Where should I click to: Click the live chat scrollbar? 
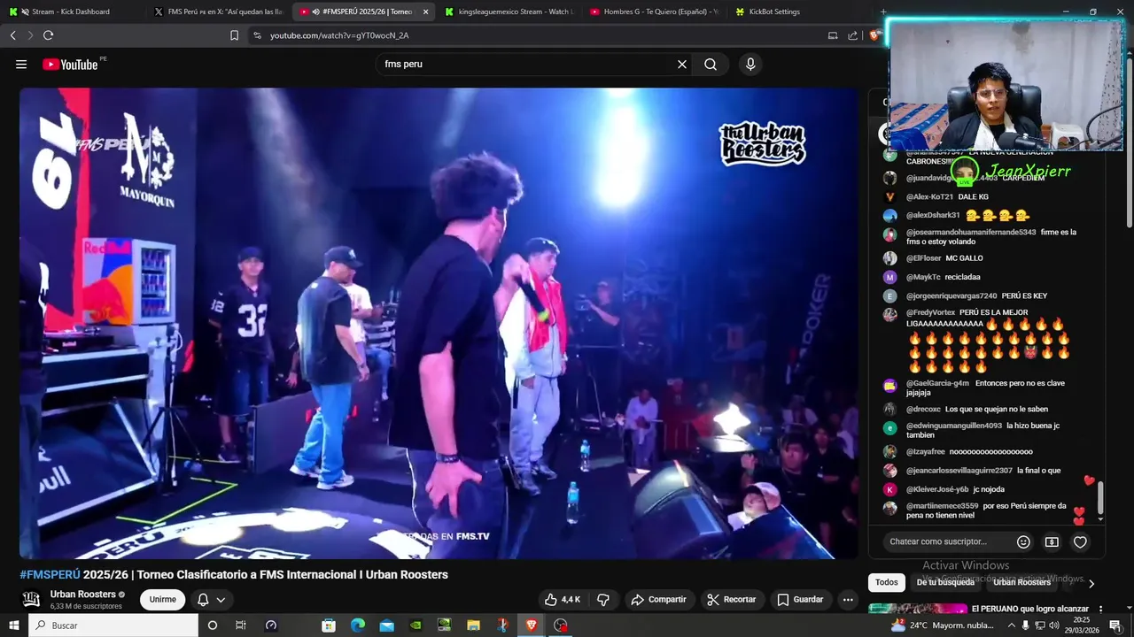1100,496
